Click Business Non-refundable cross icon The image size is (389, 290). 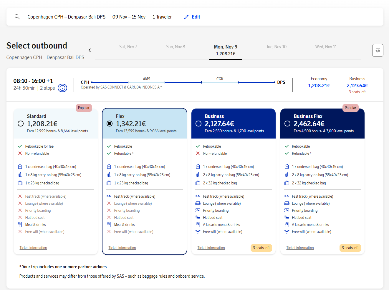click(x=198, y=153)
